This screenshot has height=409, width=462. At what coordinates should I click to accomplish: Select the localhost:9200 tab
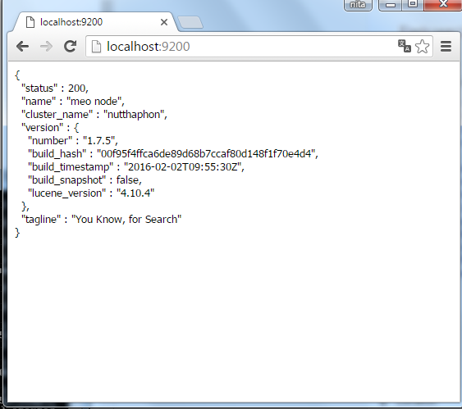pyautogui.click(x=94, y=22)
